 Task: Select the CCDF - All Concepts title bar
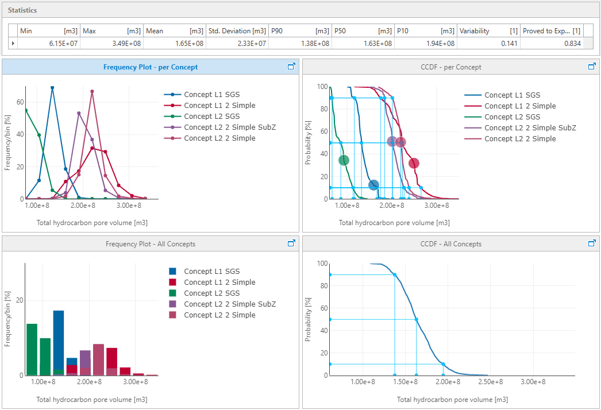pyautogui.click(x=450, y=243)
